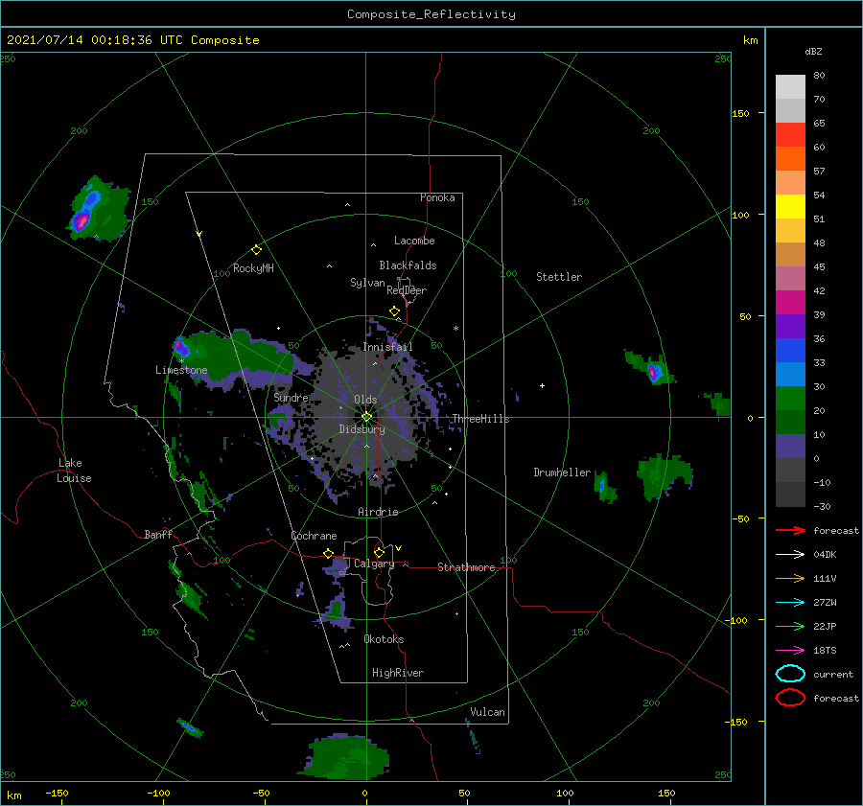This screenshot has height=806, width=863.
Task: Click the ThreeHills city label
Action: point(481,419)
